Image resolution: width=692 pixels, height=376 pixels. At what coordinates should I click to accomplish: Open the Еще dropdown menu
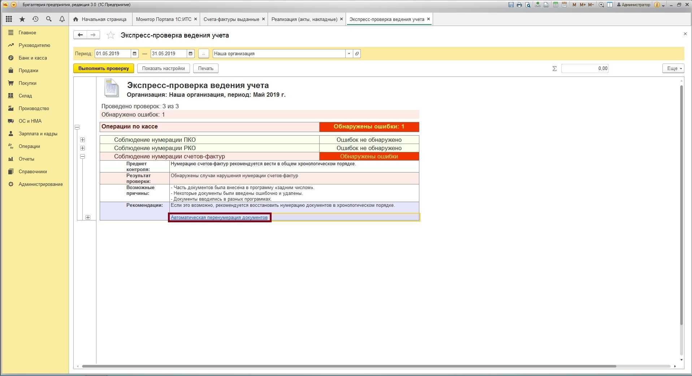[673, 69]
